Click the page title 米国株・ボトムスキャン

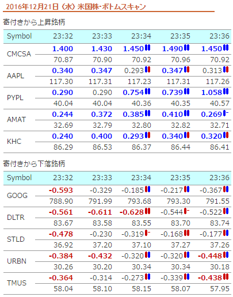112,7
